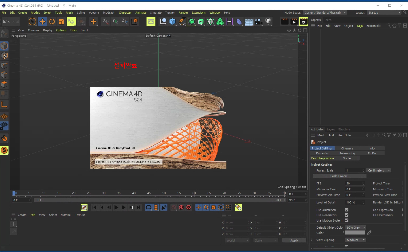The image size is (408, 252).
Task: Open Edit Render Settings gear icon
Action: coord(304,21)
